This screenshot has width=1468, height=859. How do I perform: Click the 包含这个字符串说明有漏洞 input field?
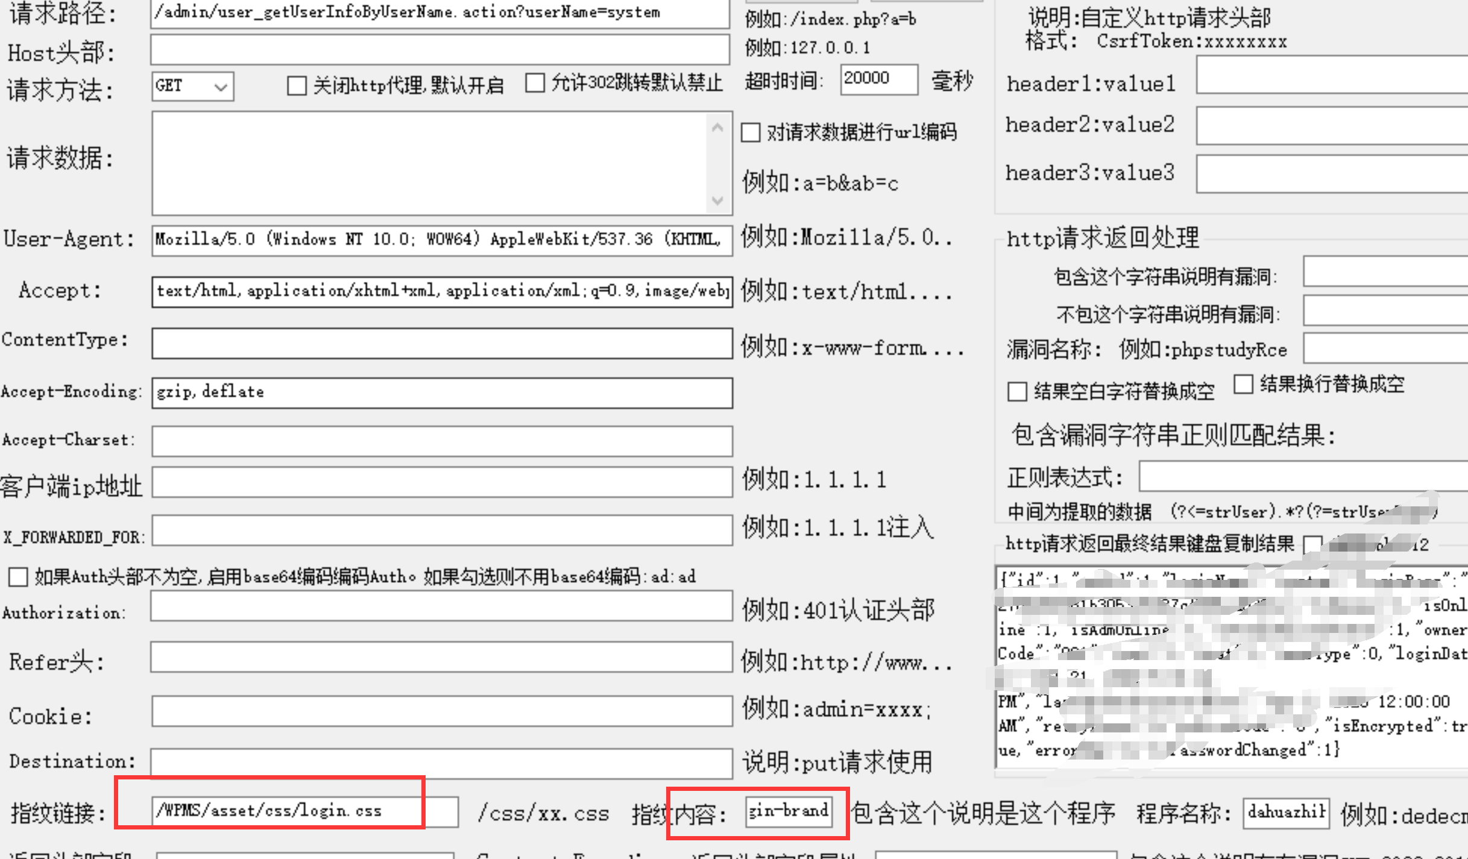pyautogui.click(x=1385, y=271)
